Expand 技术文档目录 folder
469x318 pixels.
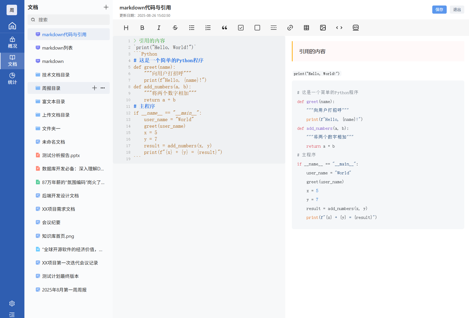tap(68, 75)
